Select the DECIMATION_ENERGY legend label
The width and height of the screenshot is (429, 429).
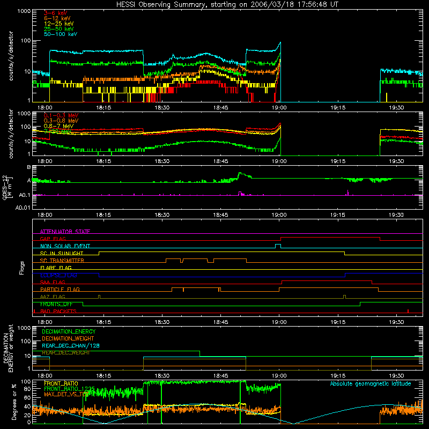point(69,331)
